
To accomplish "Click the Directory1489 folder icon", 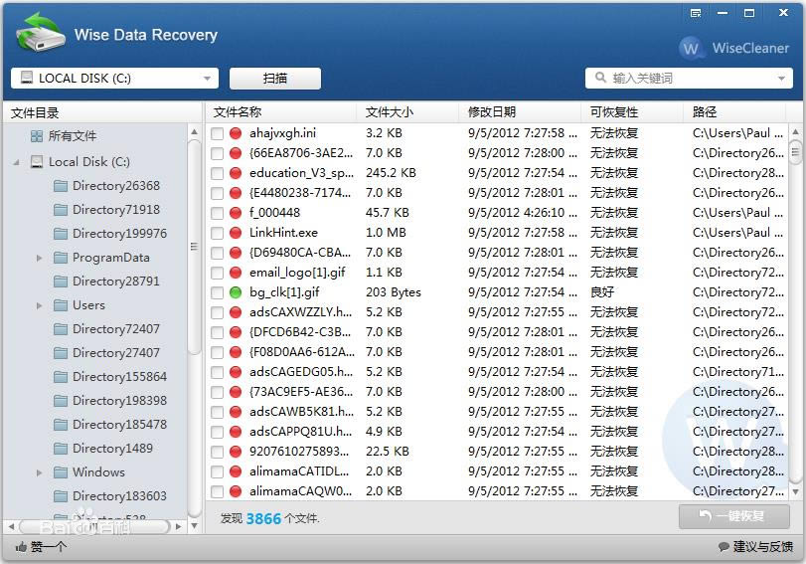I will pos(61,449).
